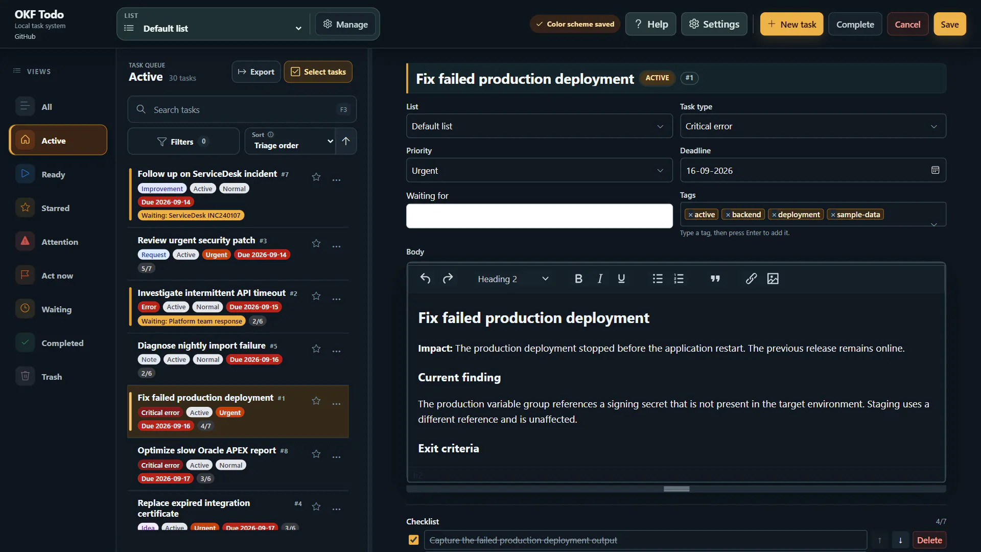Insert a block quote in the body

[x=715, y=279]
